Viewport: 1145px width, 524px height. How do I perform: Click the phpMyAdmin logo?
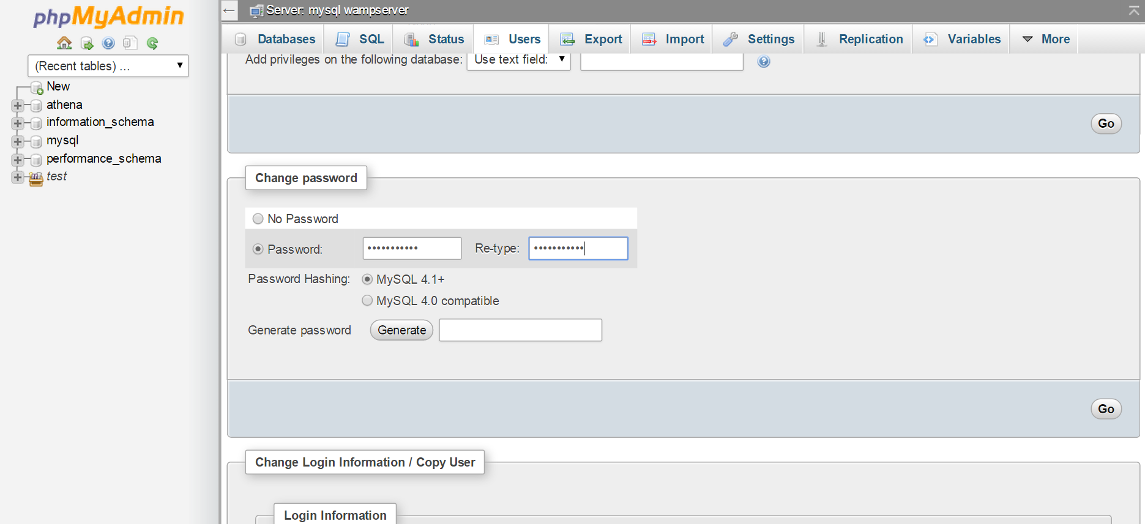coord(108,17)
